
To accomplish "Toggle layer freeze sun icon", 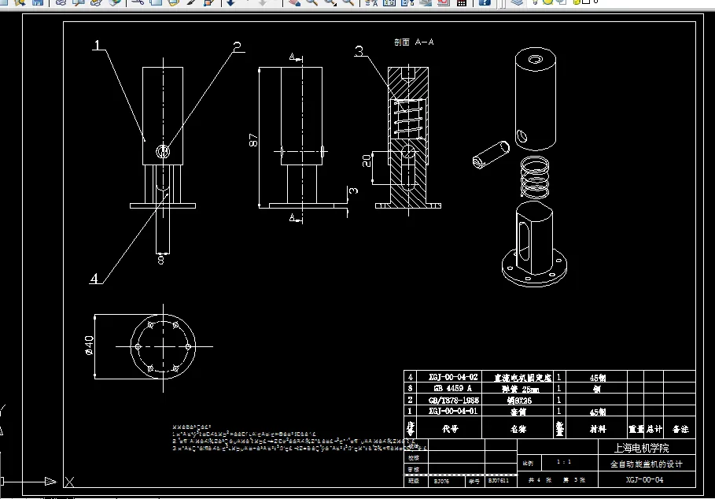I will click(547, 2).
